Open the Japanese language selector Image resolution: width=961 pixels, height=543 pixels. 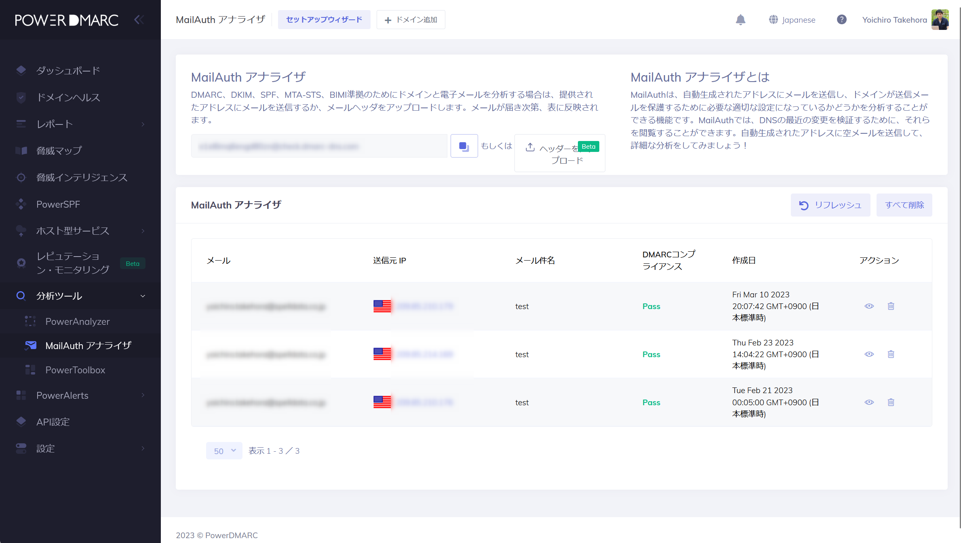pos(792,20)
